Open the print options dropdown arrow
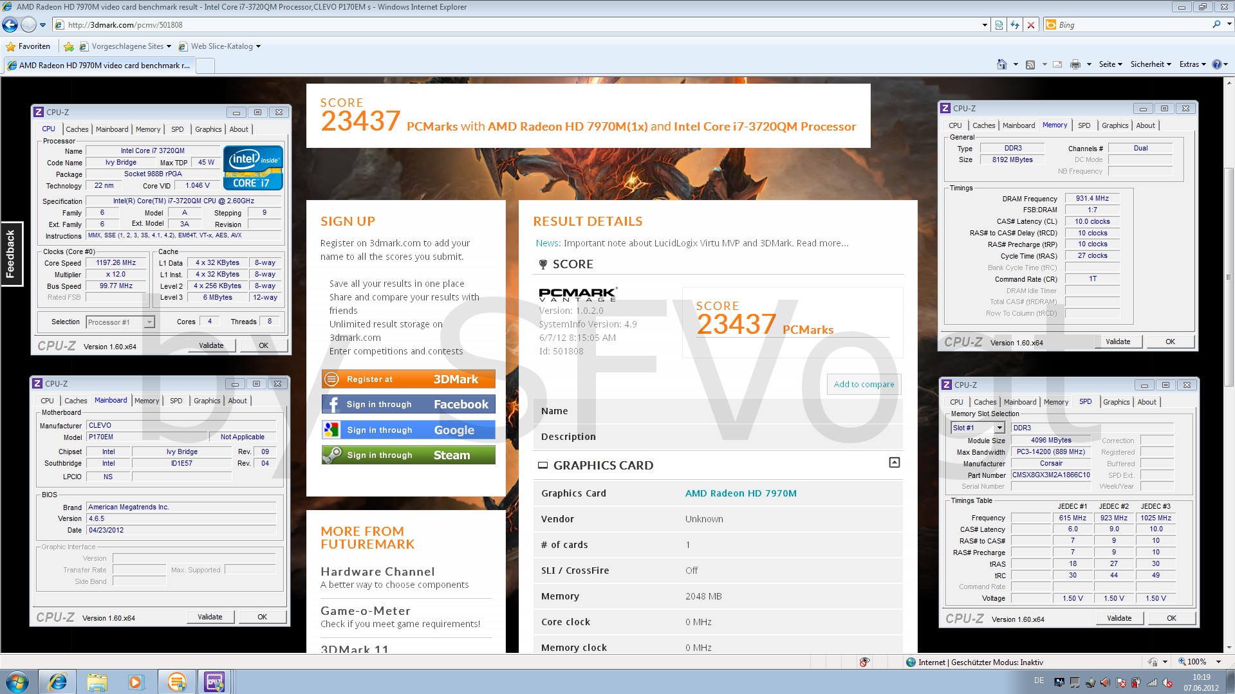 tap(1089, 64)
